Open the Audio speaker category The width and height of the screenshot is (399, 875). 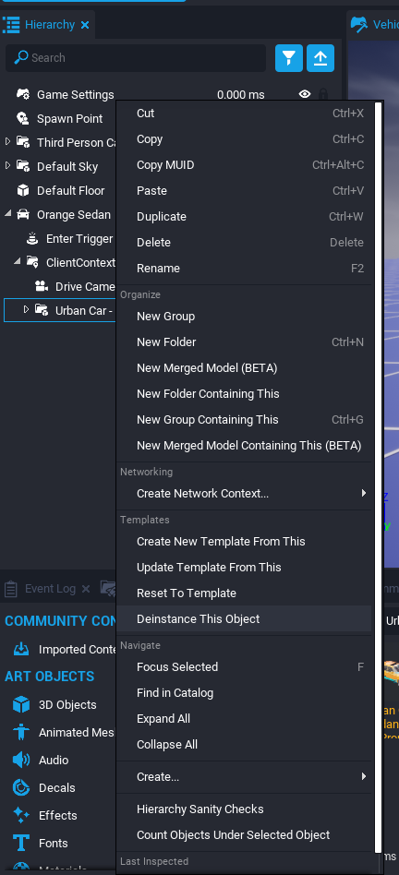tap(21, 760)
